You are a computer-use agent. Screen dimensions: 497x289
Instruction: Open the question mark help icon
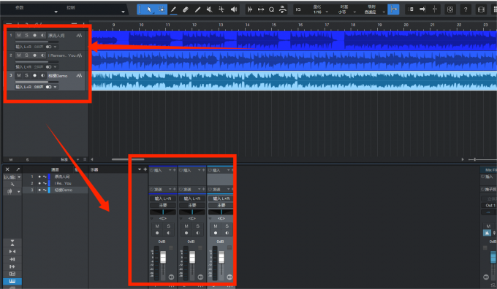tap(466, 9)
